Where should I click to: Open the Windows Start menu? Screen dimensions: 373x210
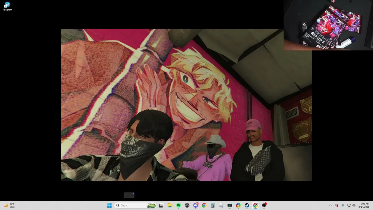pyautogui.click(x=109, y=205)
